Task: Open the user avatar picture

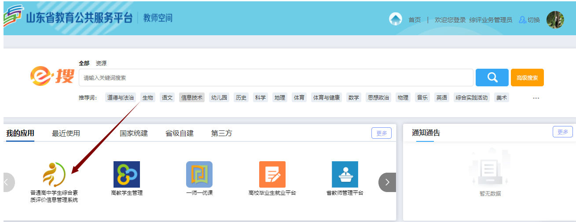Action: [555, 20]
